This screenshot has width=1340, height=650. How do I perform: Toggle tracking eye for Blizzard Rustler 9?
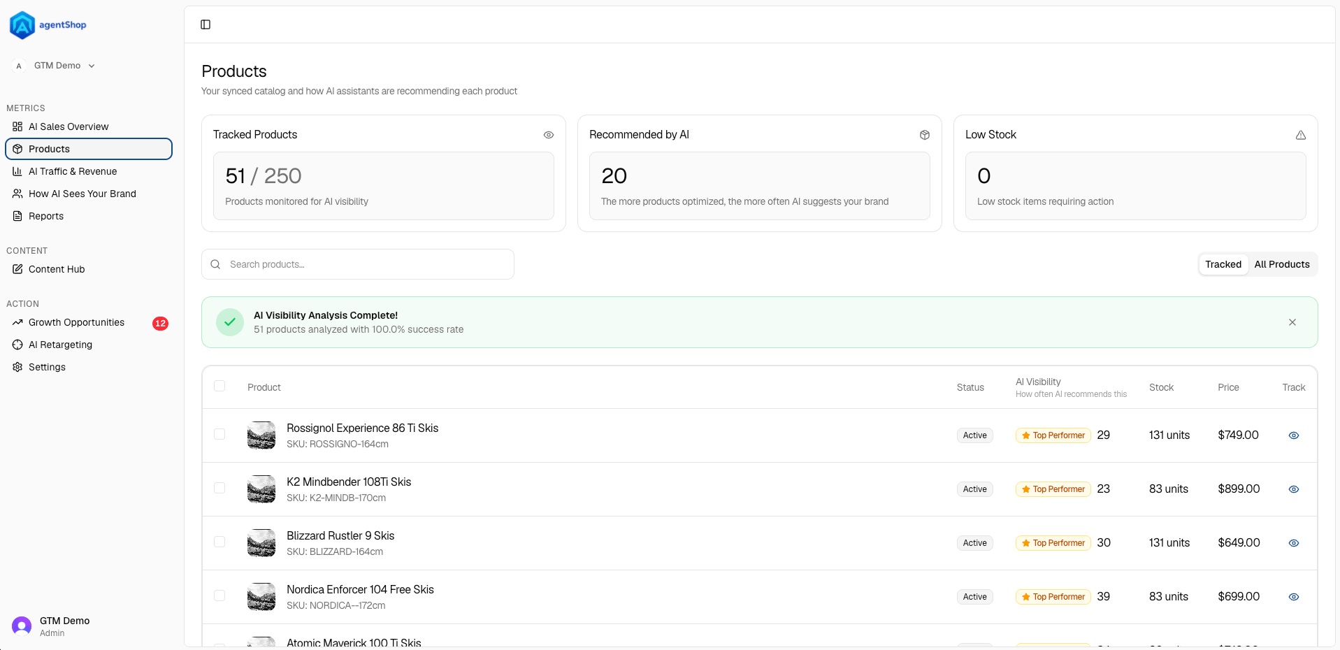(1294, 543)
